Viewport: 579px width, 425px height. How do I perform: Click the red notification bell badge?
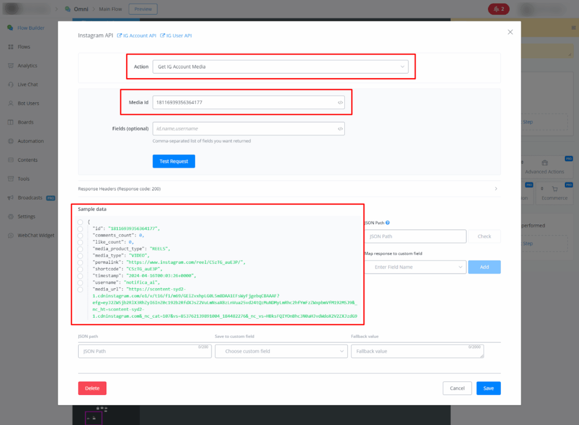(498, 9)
